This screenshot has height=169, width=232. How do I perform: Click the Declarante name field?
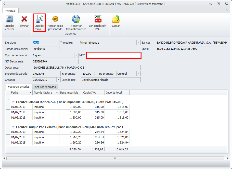86,68
